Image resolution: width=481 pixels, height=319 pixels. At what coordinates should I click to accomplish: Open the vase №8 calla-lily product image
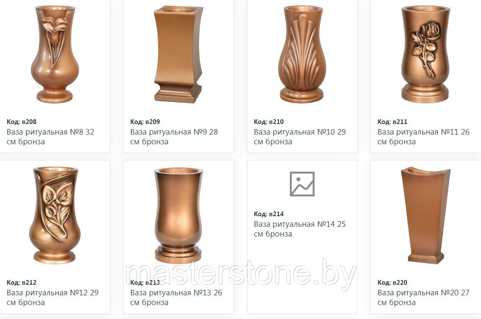coord(55,54)
